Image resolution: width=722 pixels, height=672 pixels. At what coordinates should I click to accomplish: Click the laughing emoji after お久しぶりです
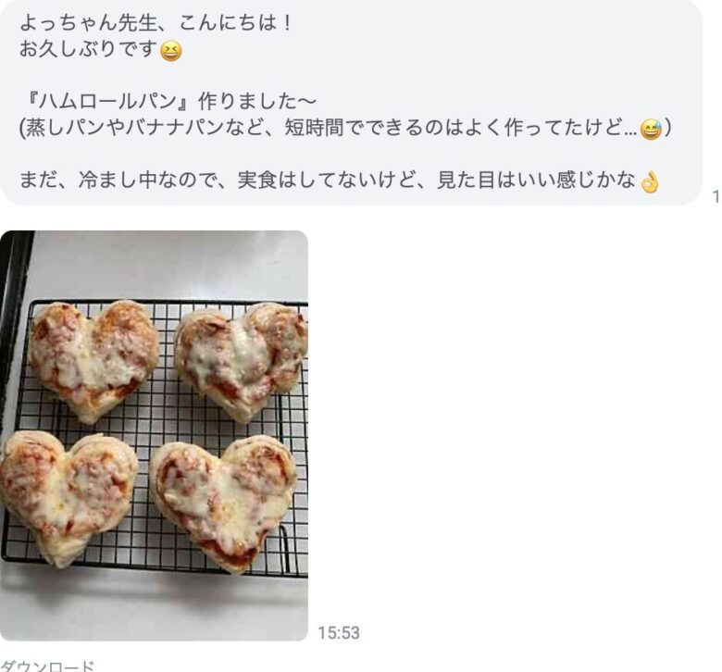[x=170, y=51]
